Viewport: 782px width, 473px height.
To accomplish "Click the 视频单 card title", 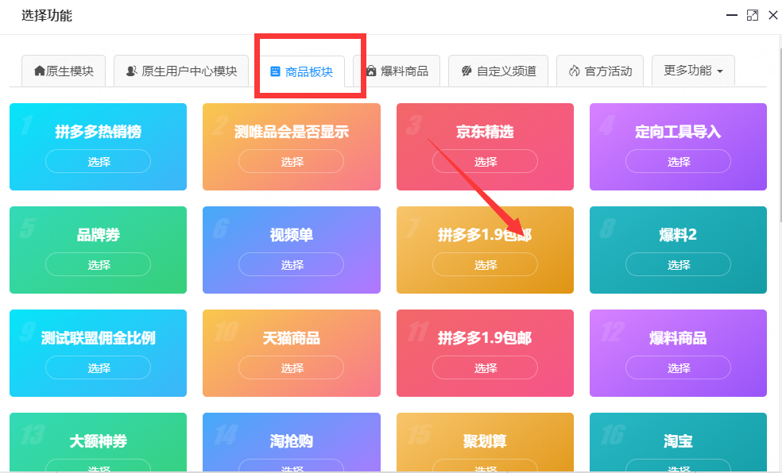I will [x=291, y=234].
